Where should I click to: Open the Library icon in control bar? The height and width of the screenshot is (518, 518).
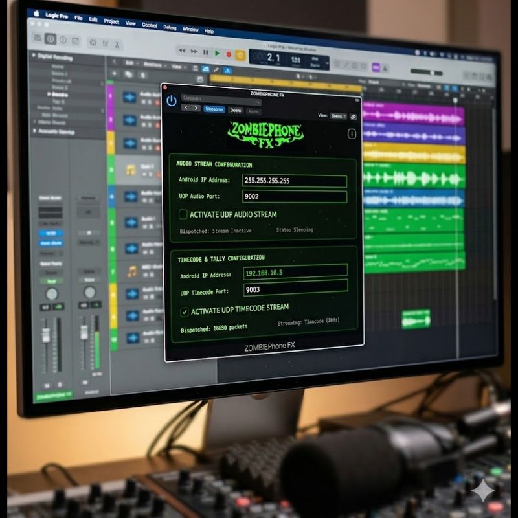tap(38, 38)
